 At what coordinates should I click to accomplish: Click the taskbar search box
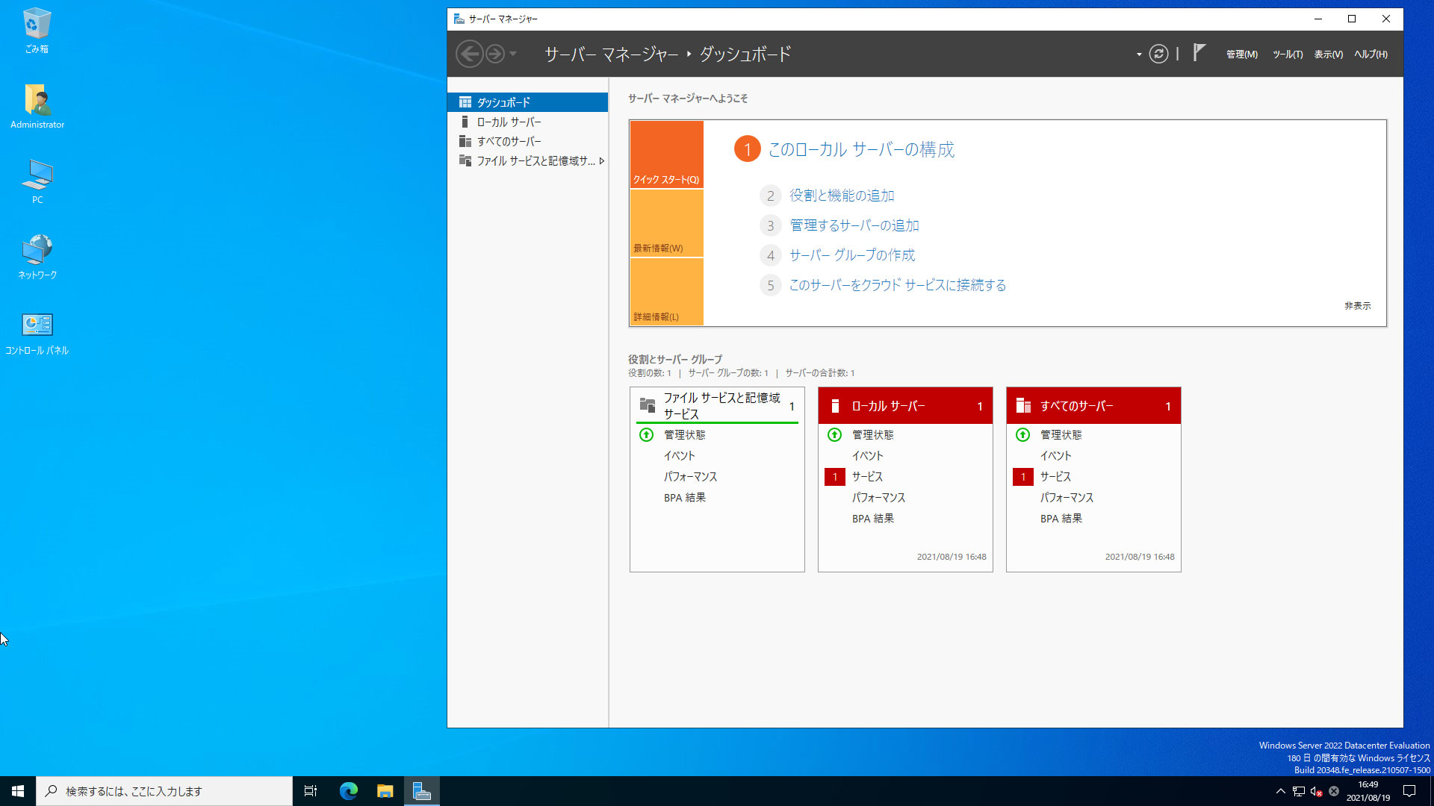point(164,791)
